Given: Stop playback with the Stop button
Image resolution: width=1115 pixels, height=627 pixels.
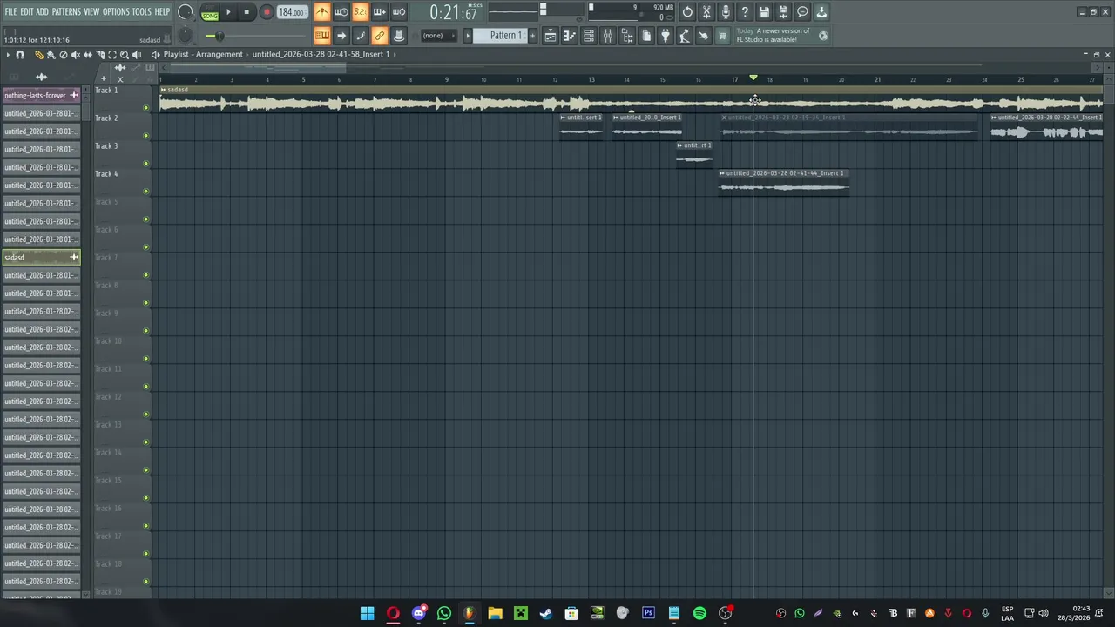Looking at the screenshot, I should (x=247, y=12).
